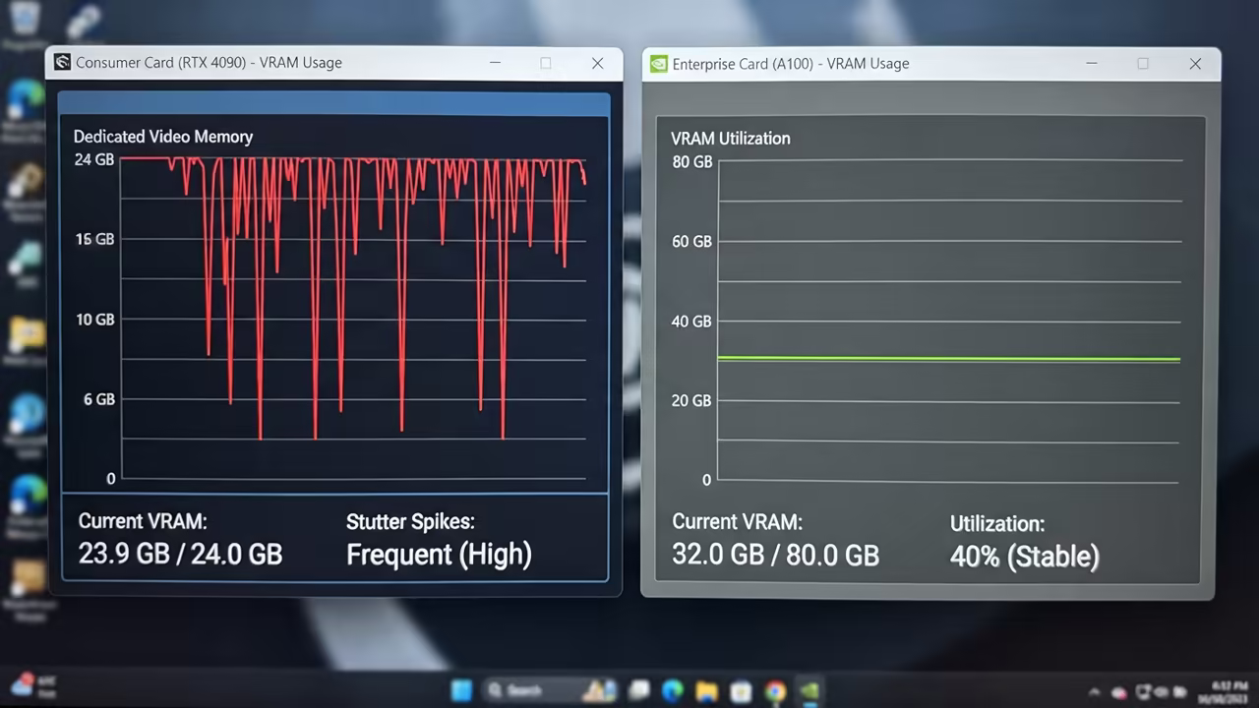Click the '23.9 GB / 24.0 GB' value
The height and width of the screenshot is (708, 1259).
click(181, 554)
